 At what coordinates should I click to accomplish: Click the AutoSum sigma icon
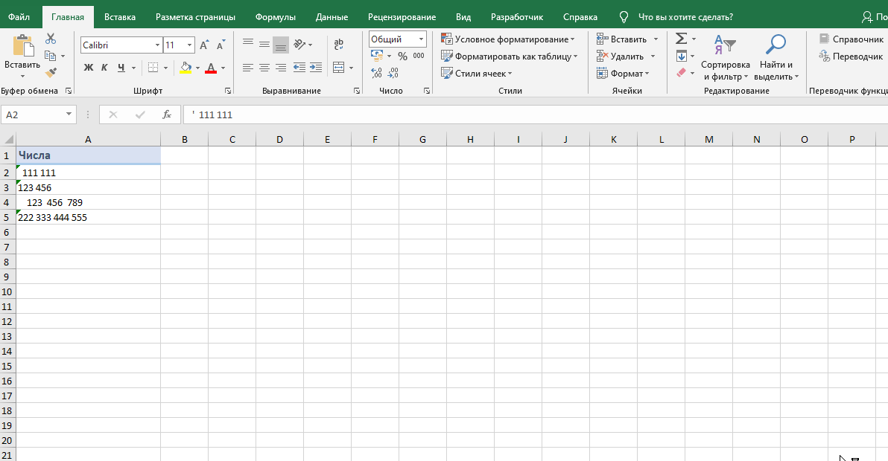point(681,39)
